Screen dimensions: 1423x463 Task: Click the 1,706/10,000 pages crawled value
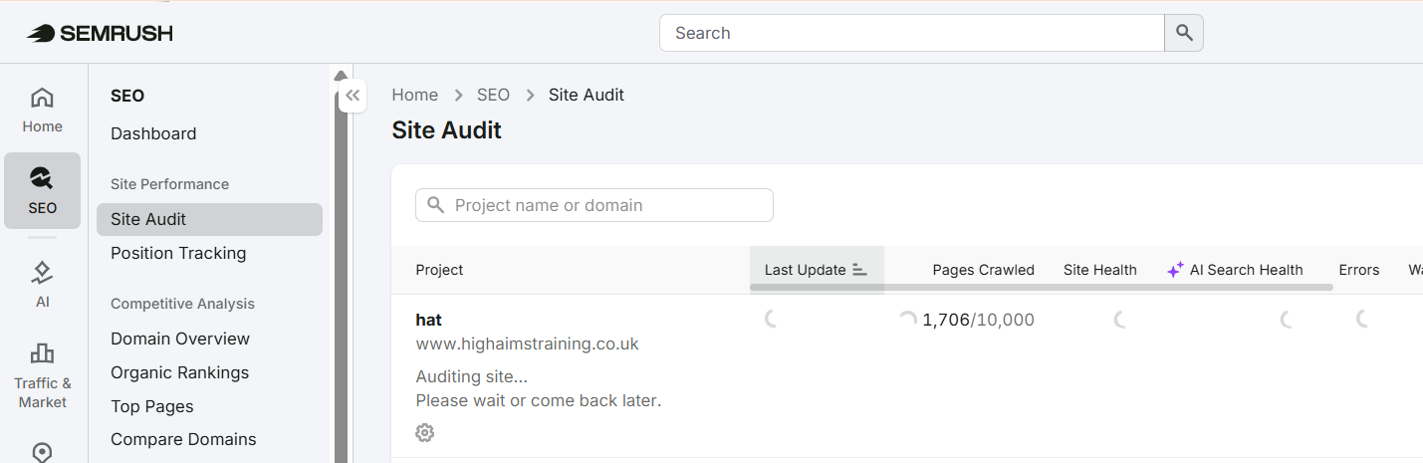[x=979, y=320]
